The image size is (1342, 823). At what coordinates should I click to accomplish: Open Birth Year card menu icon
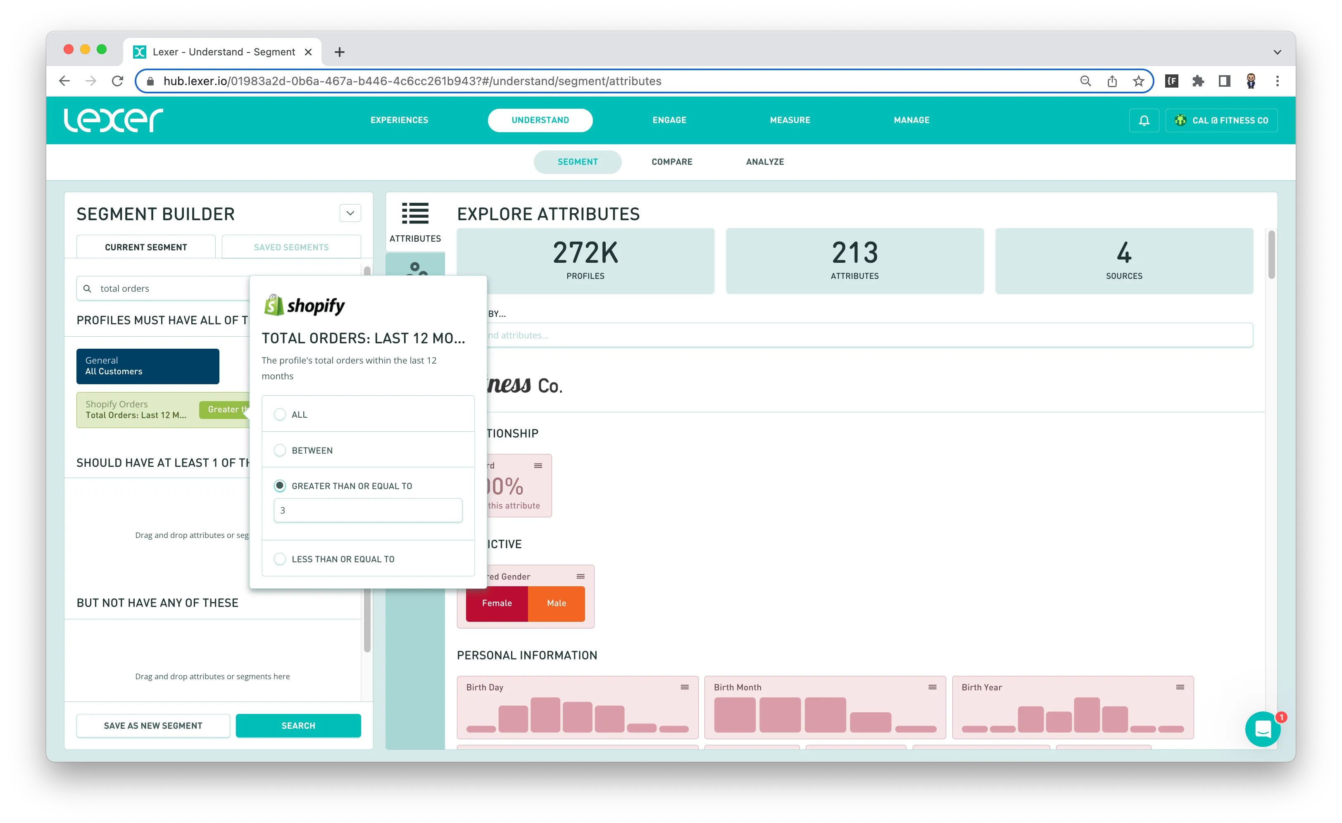(1180, 687)
